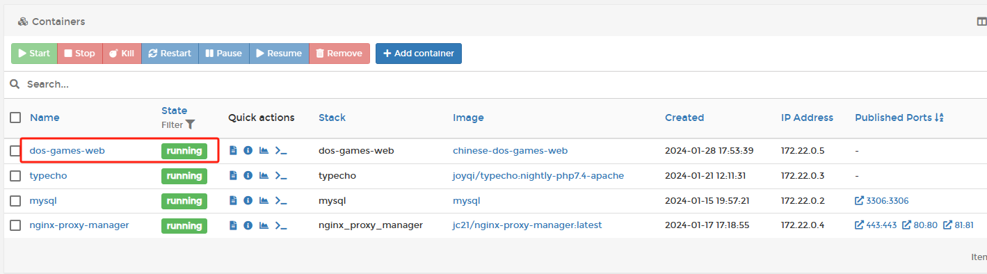Open exec console icon for nginx-proxy-manager
Viewport: 987px width, 274px height.
(x=281, y=226)
